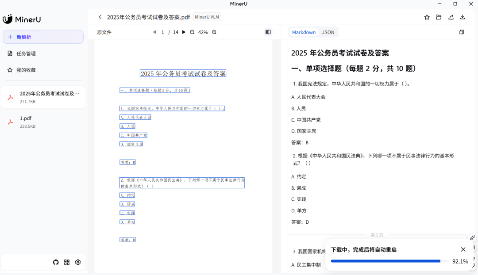Select the Markdown tab
The height and width of the screenshot is (275, 478).
(304, 32)
